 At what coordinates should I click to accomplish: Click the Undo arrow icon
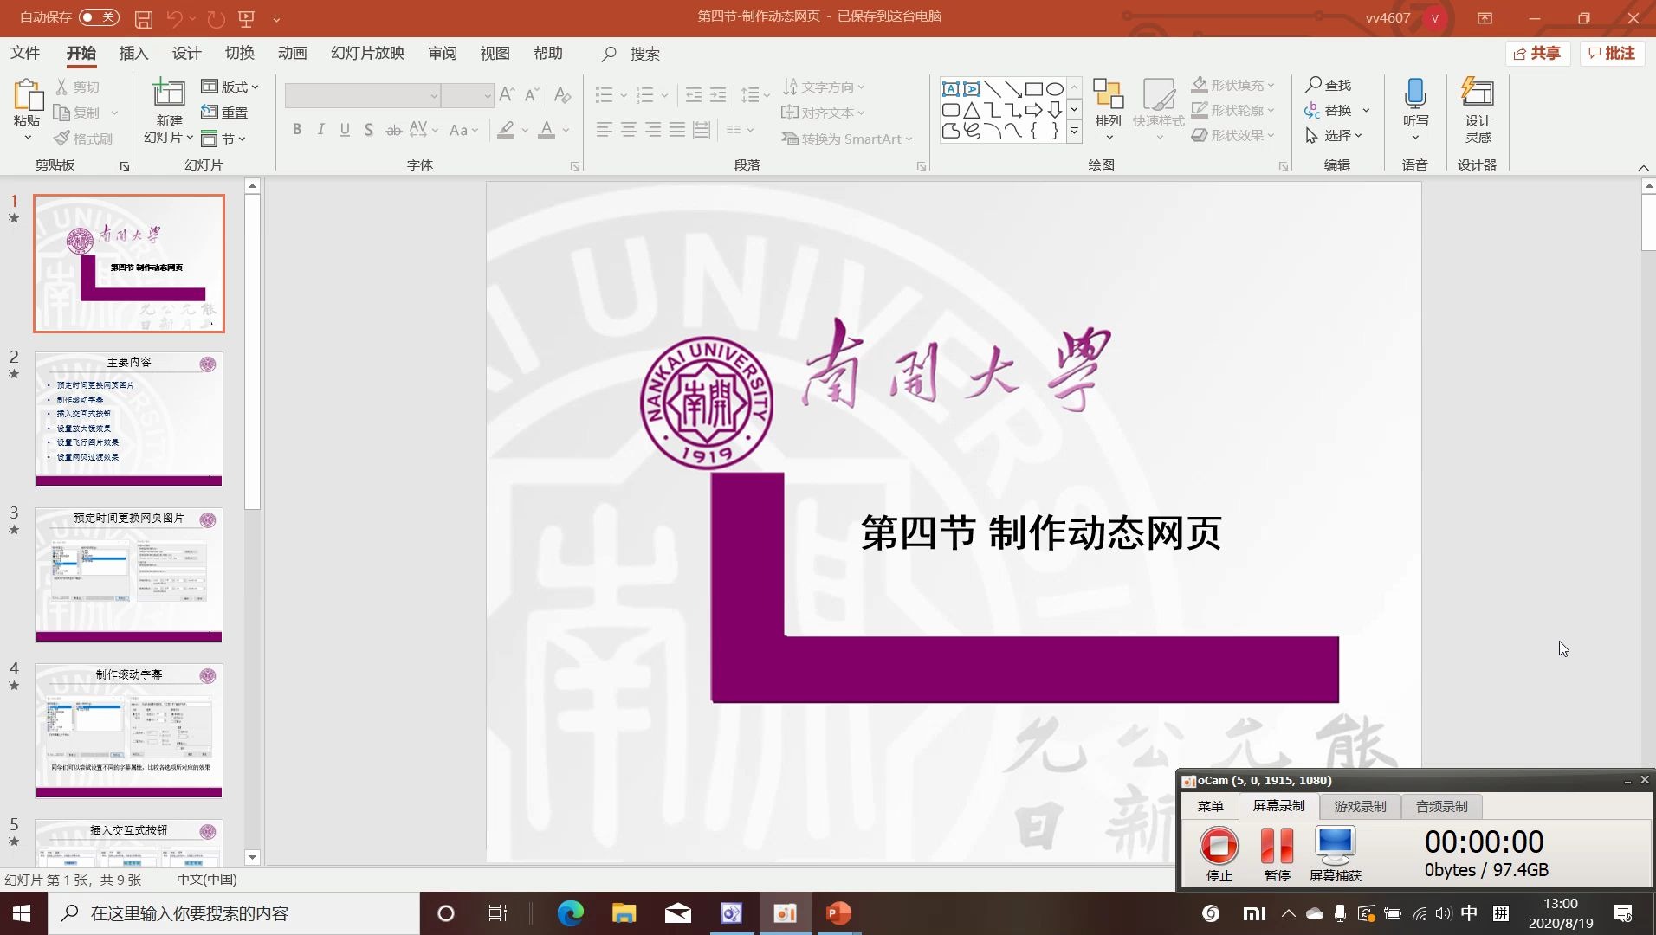[x=174, y=18]
